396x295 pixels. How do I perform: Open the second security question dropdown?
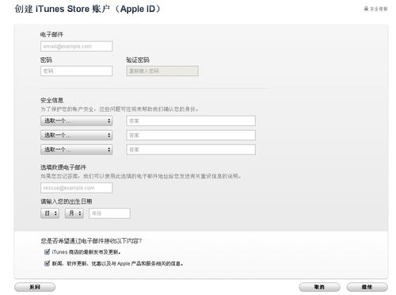coord(77,135)
